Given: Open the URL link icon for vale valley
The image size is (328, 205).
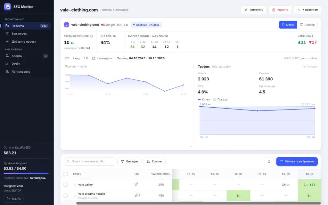Looking at the screenshot, I should (136, 184).
